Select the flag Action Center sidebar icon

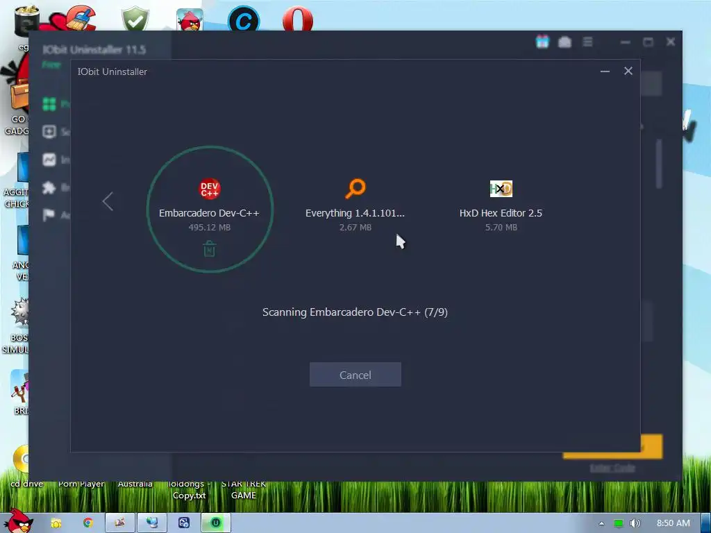49,215
